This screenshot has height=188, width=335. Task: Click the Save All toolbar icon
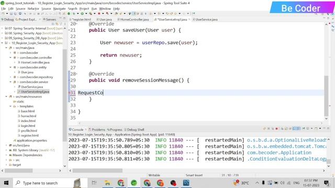point(15,14)
